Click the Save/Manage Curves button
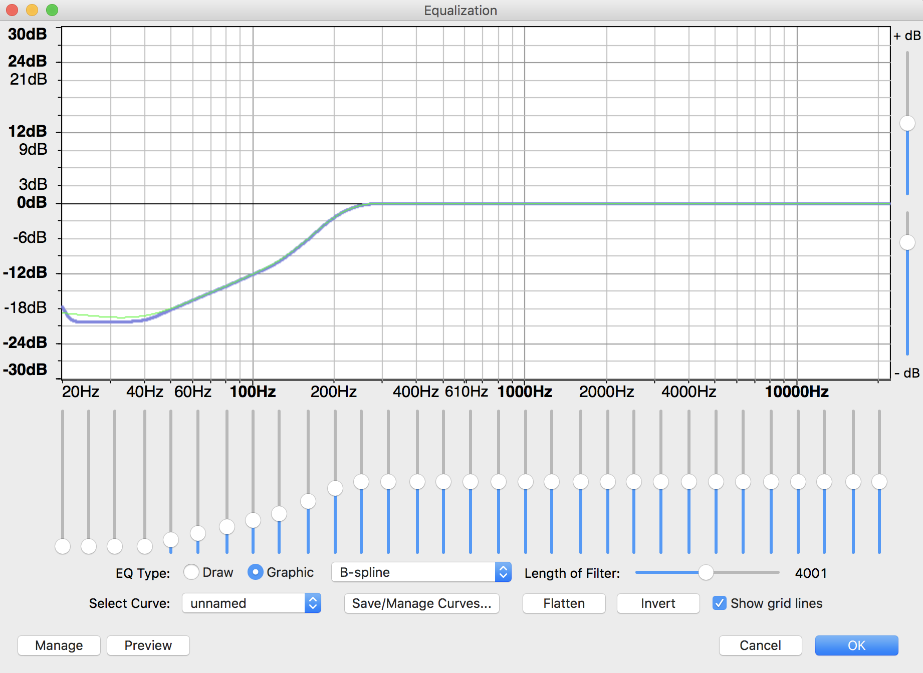923x673 pixels. pyautogui.click(x=421, y=603)
